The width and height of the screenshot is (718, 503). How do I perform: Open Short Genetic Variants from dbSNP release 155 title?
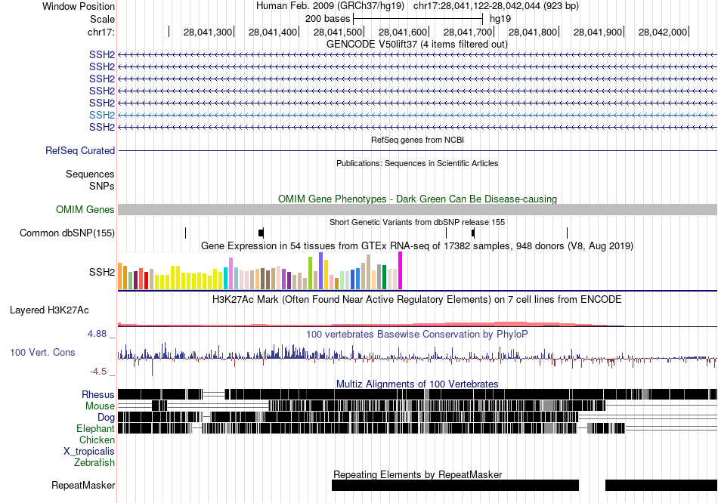point(417,223)
